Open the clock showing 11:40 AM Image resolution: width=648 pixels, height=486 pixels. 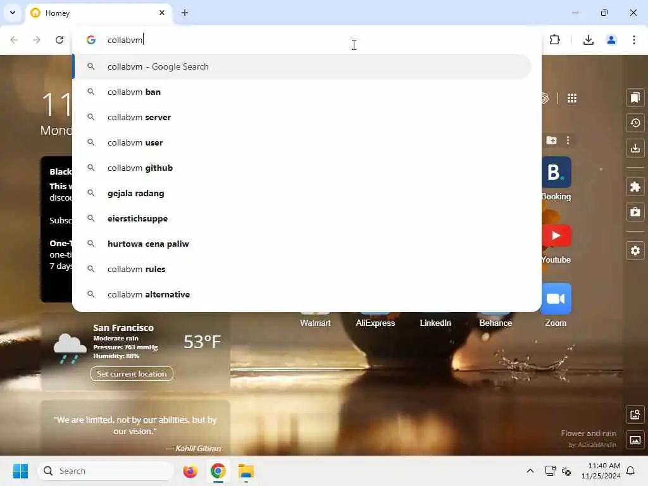click(x=601, y=471)
